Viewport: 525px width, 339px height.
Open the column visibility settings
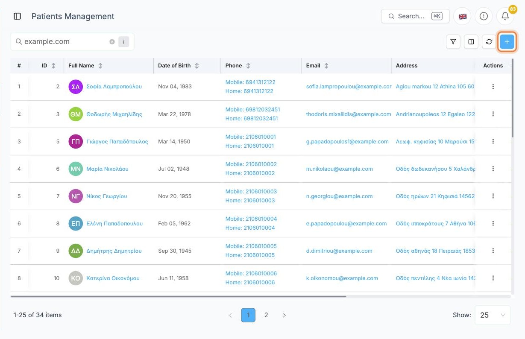(x=471, y=42)
